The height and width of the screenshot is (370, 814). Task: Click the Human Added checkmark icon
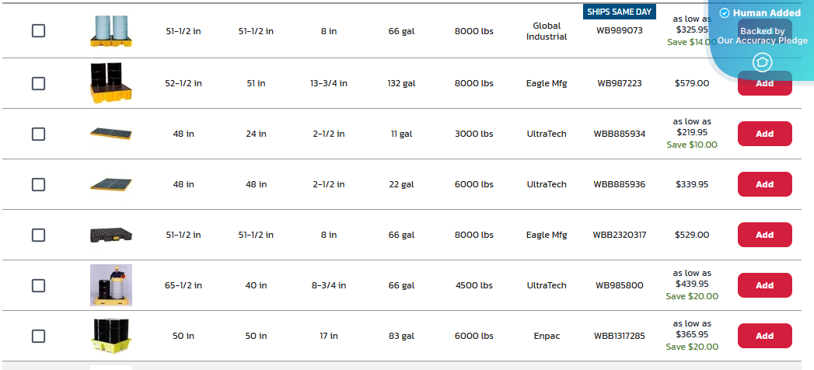(x=725, y=13)
